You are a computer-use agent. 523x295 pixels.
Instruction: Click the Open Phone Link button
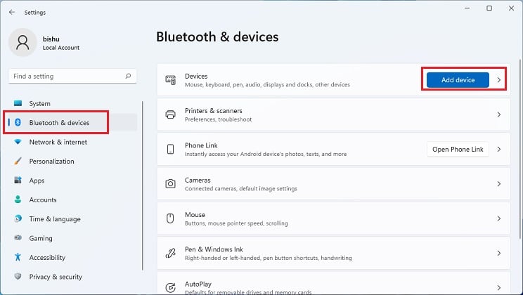(x=458, y=150)
